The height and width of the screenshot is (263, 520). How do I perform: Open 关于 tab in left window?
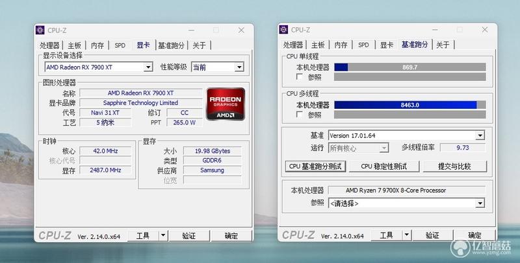pyautogui.click(x=200, y=45)
